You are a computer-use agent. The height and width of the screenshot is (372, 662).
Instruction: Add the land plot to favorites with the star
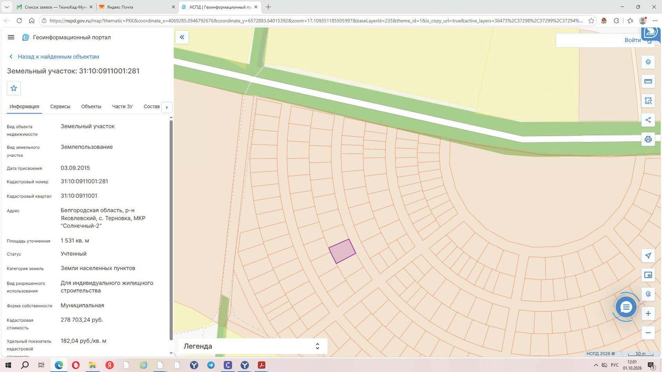point(14,88)
